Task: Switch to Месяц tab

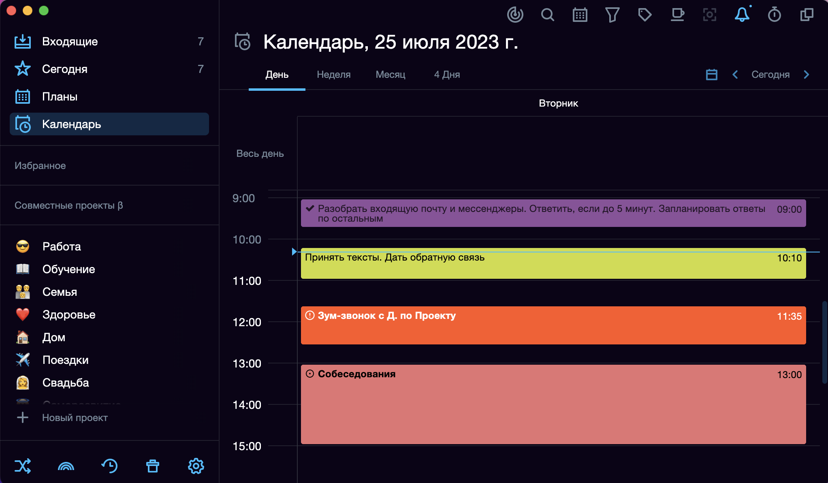Action: [x=391, y=75]
